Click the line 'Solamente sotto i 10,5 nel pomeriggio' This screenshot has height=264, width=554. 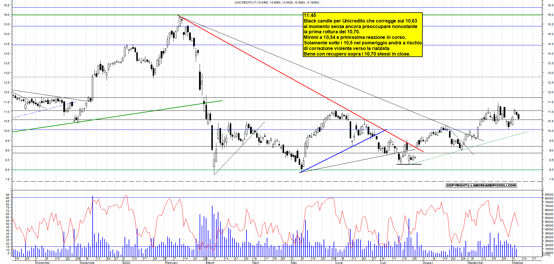point(363,43)
